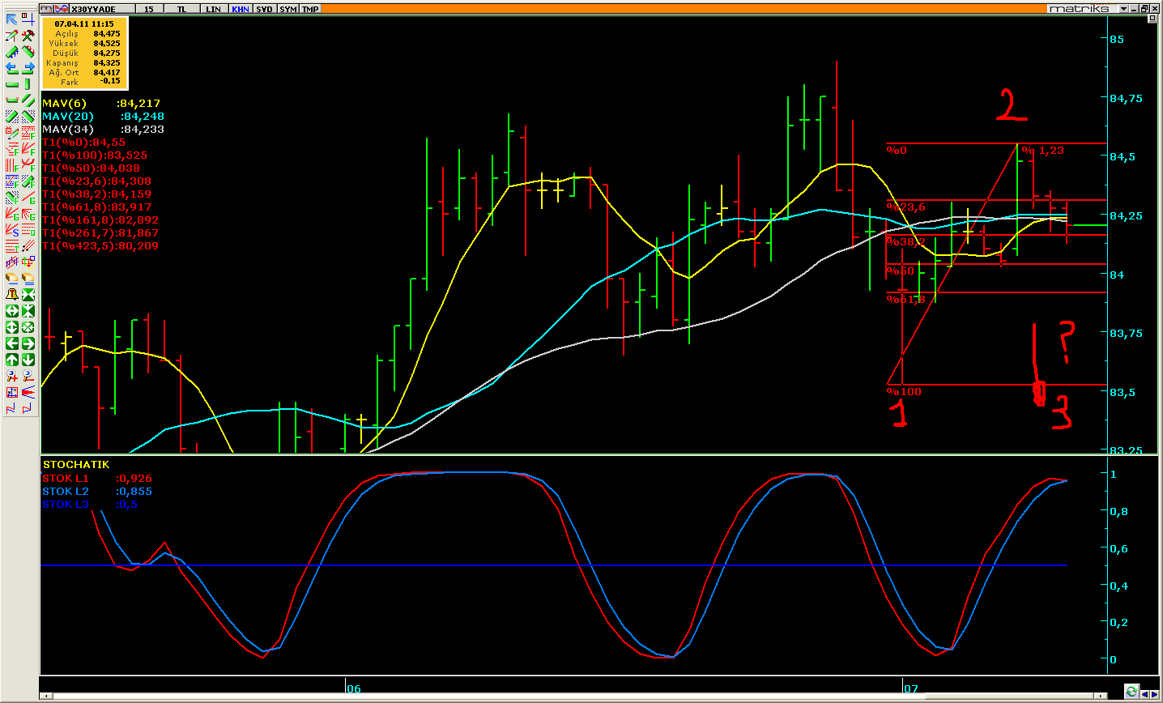Image resolution: width=1163 pixels, height=703 pixels.
Task: Click the SYM tab in header
Action: (x=288, y=9)
